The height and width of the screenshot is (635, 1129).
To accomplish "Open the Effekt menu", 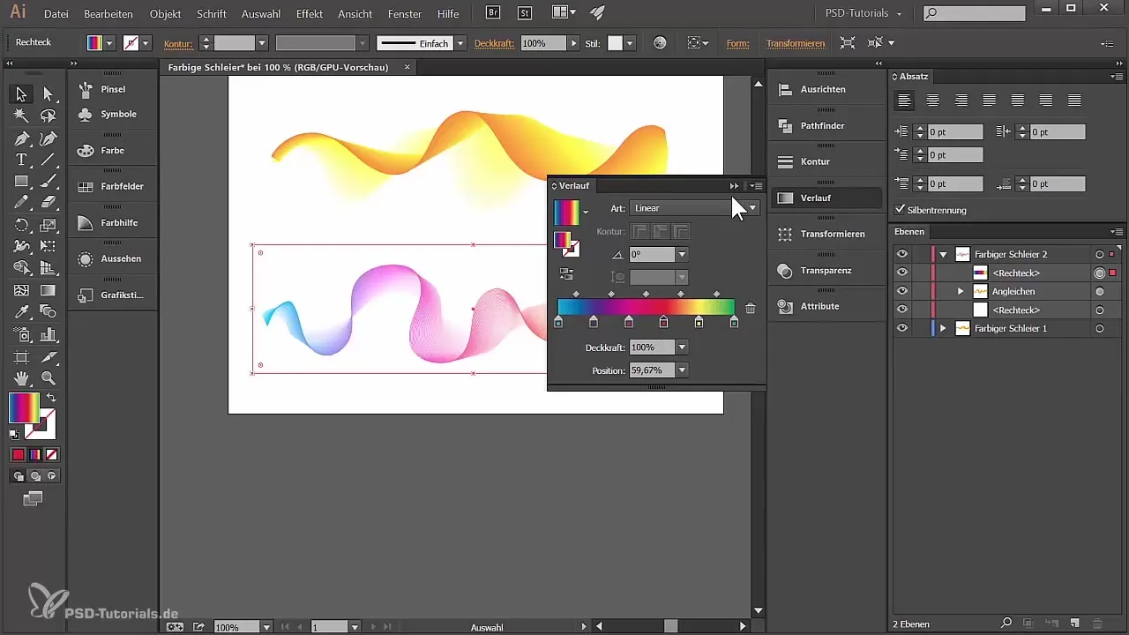I will click(x=310, y=14).
